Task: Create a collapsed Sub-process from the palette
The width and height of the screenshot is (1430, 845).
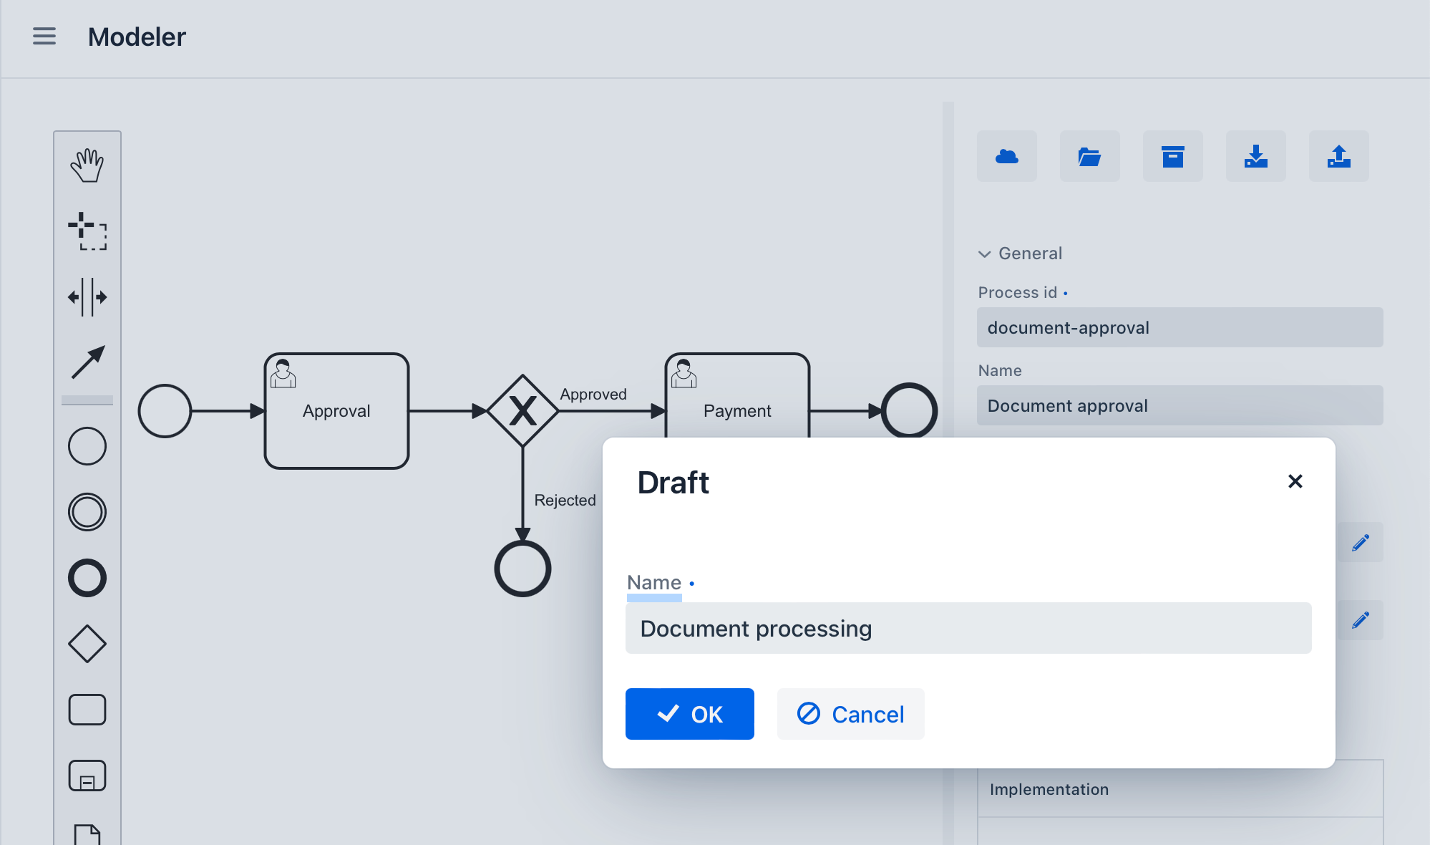Action: (x=87, y=776)
